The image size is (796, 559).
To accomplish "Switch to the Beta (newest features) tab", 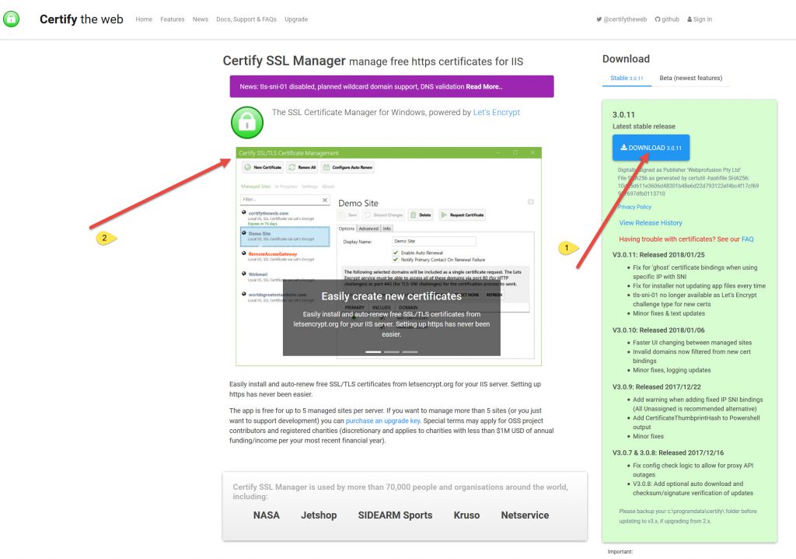I will click(690, 78).
